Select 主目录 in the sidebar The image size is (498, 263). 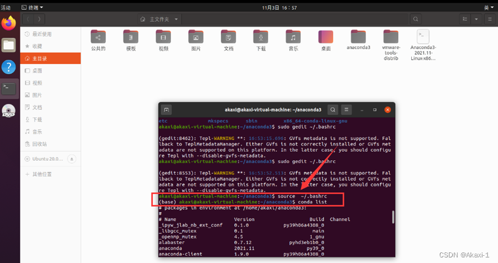coord(50,59)
